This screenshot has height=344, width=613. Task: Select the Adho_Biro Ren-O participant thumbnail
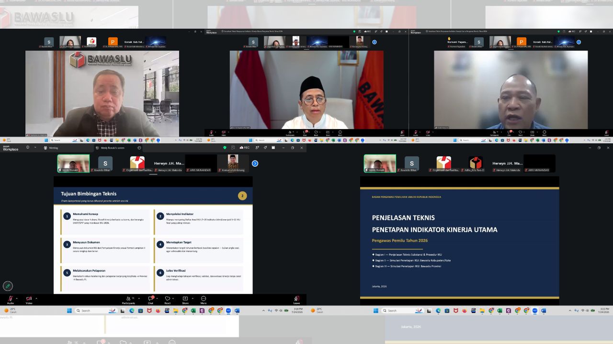click(x=476, y=164)
